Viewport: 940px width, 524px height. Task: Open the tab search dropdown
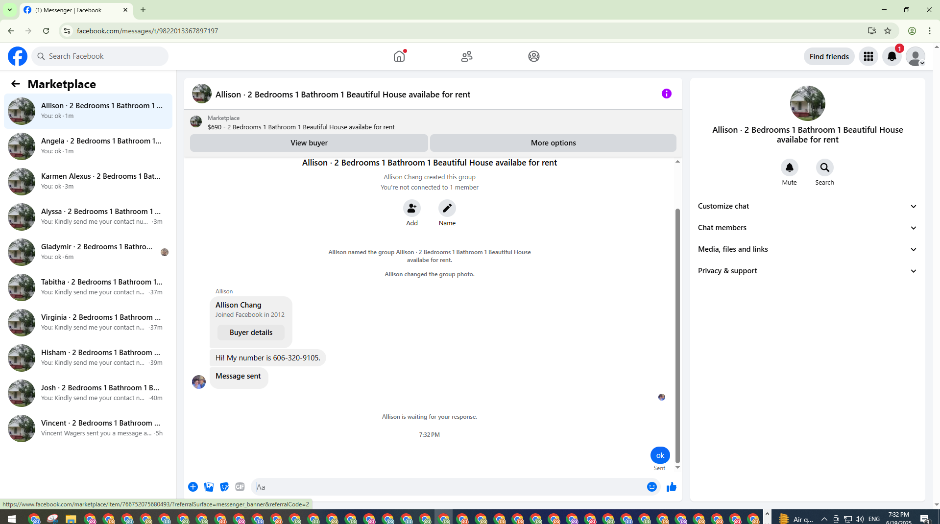pos(9,10)
